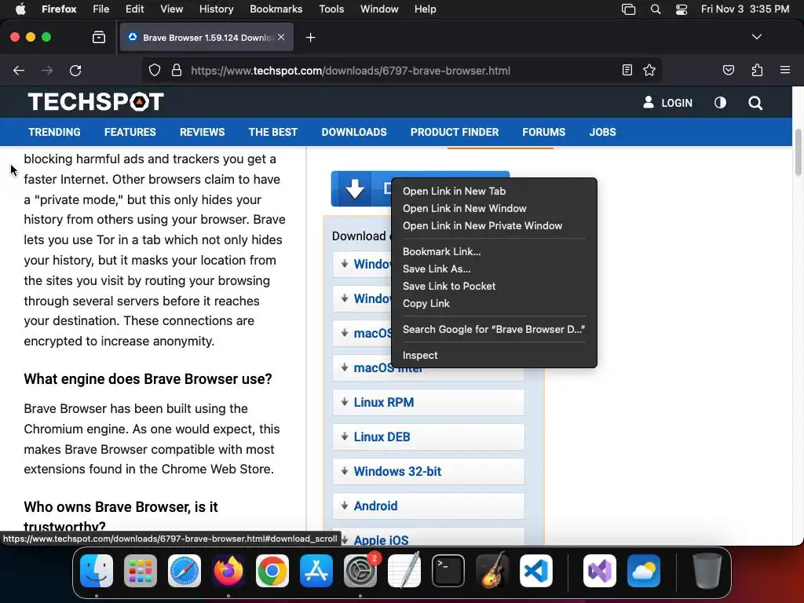The width and height of the screenshot is (804, 603).
Task: Click the LOGIN link
Action: pyautogui.click(x=667, y=103)
